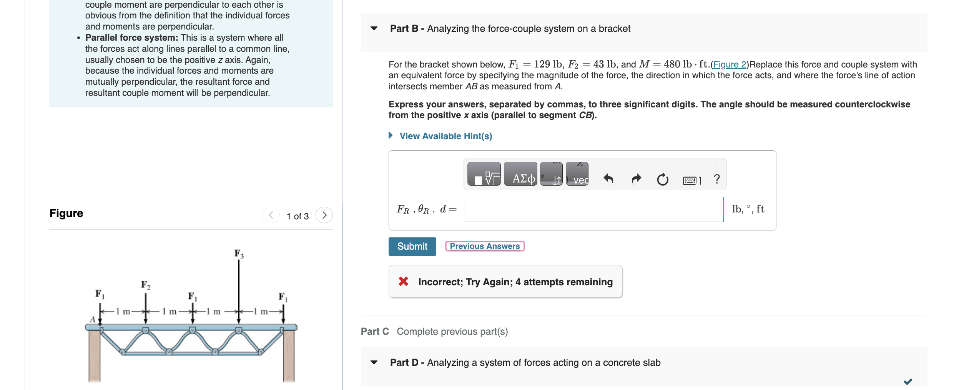Go to next figure page
The image size is (959, 390).
325,215
